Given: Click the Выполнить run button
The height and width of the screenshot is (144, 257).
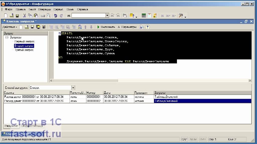Looking at the screenshot, I should click(106, 27).
